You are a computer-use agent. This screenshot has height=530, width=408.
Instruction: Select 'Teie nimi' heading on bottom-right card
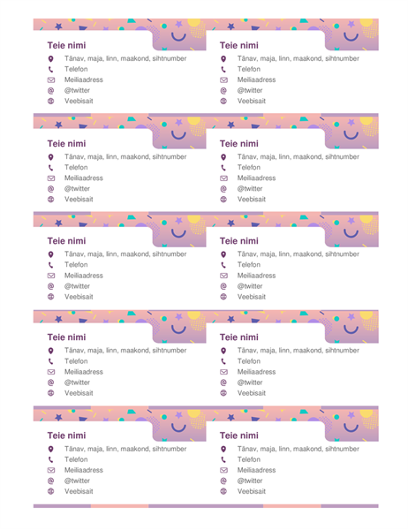239,435
